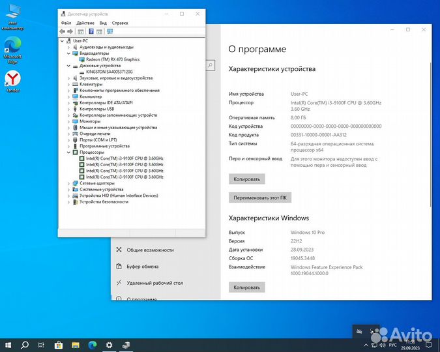Open the Вид menu
The width and height of the screenshot is (440, 352).
[x=103, y=23]
